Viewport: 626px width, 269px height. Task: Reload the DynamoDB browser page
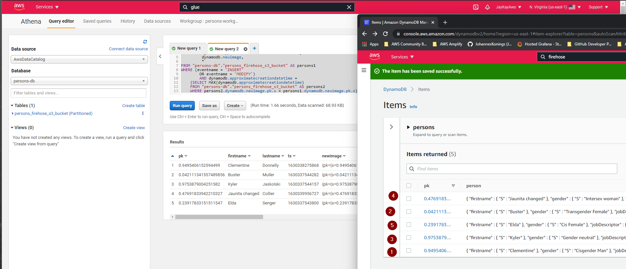click(385, 34)
